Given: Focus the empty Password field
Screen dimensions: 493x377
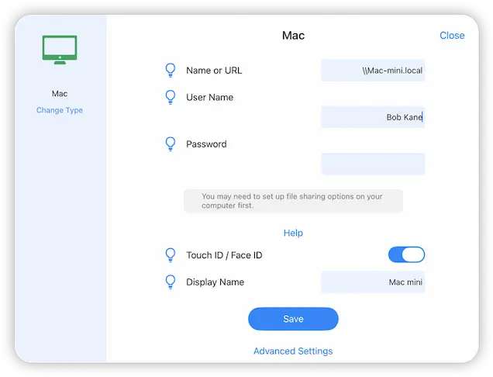Looking at the screenshot, I should tap(373, 164).
